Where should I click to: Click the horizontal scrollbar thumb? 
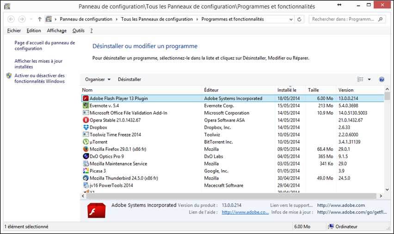click(231, 196)
